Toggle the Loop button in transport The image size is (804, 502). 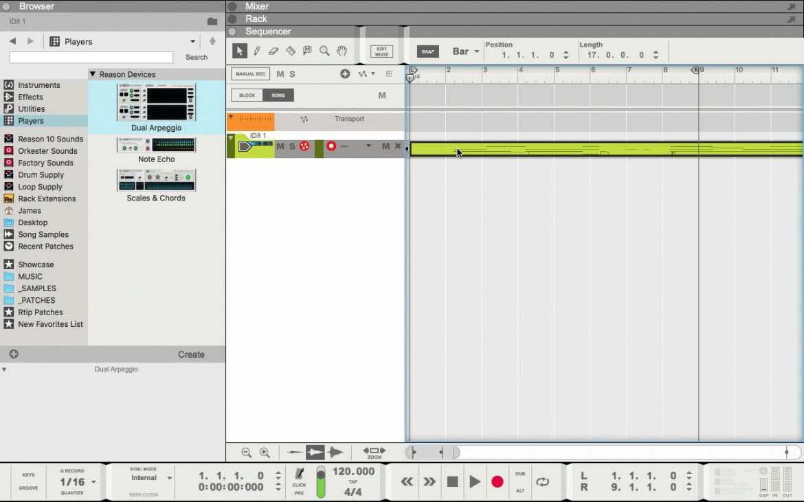[542, 481]
